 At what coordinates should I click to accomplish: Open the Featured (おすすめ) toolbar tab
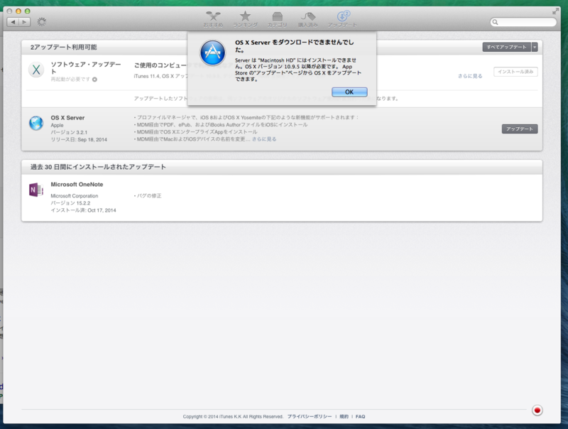[x=213, y=20]
